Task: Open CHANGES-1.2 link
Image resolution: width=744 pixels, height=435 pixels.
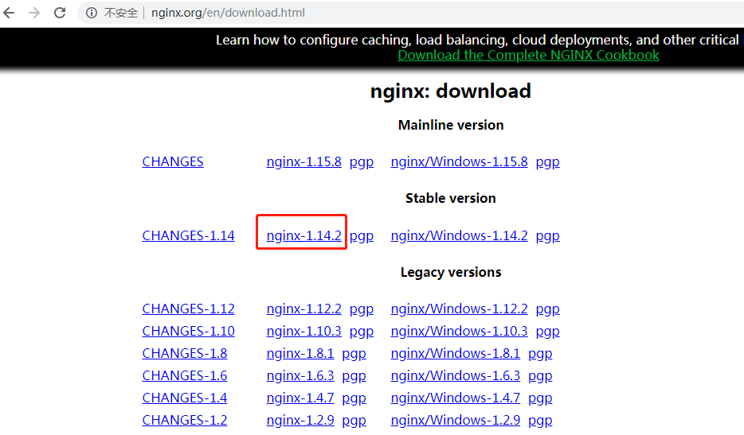Action: pos(185,421)
